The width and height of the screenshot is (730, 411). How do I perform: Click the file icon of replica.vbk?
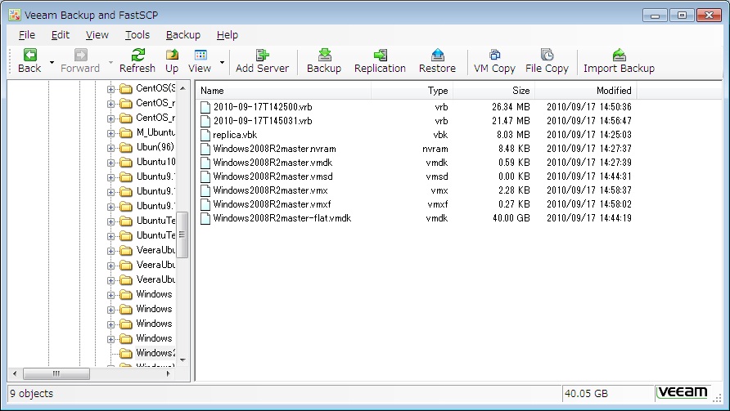point(205,135)
